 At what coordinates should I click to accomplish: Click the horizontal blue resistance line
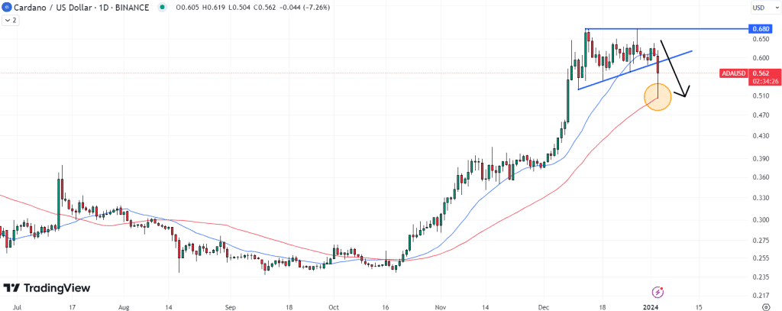[667, 29]
